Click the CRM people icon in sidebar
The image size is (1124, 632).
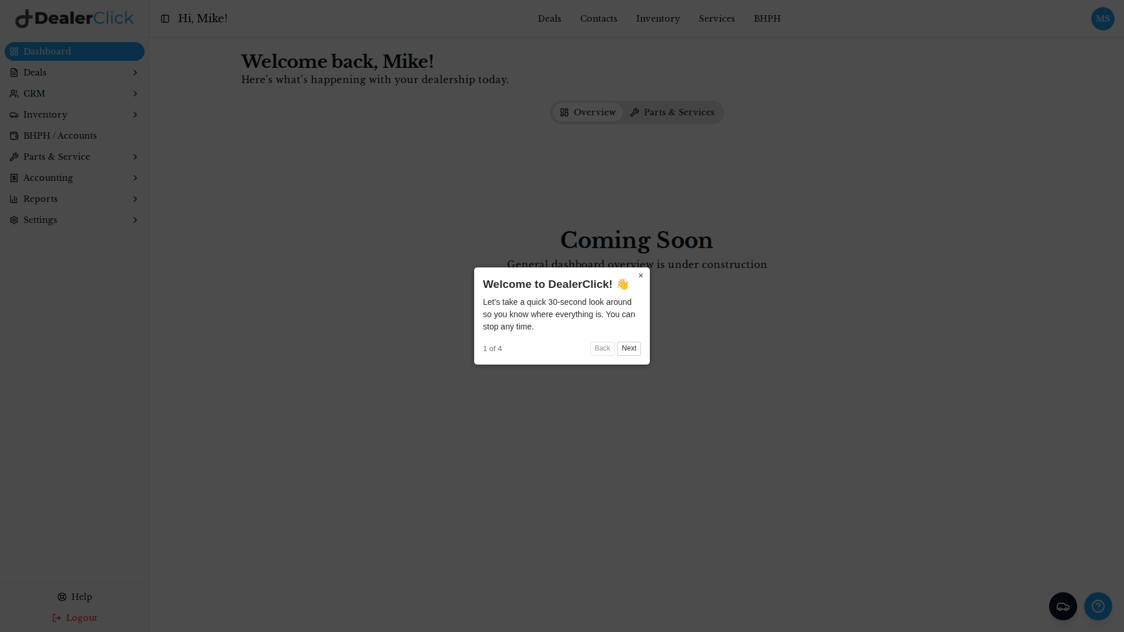pyautogui.click(x=14, y=94)
